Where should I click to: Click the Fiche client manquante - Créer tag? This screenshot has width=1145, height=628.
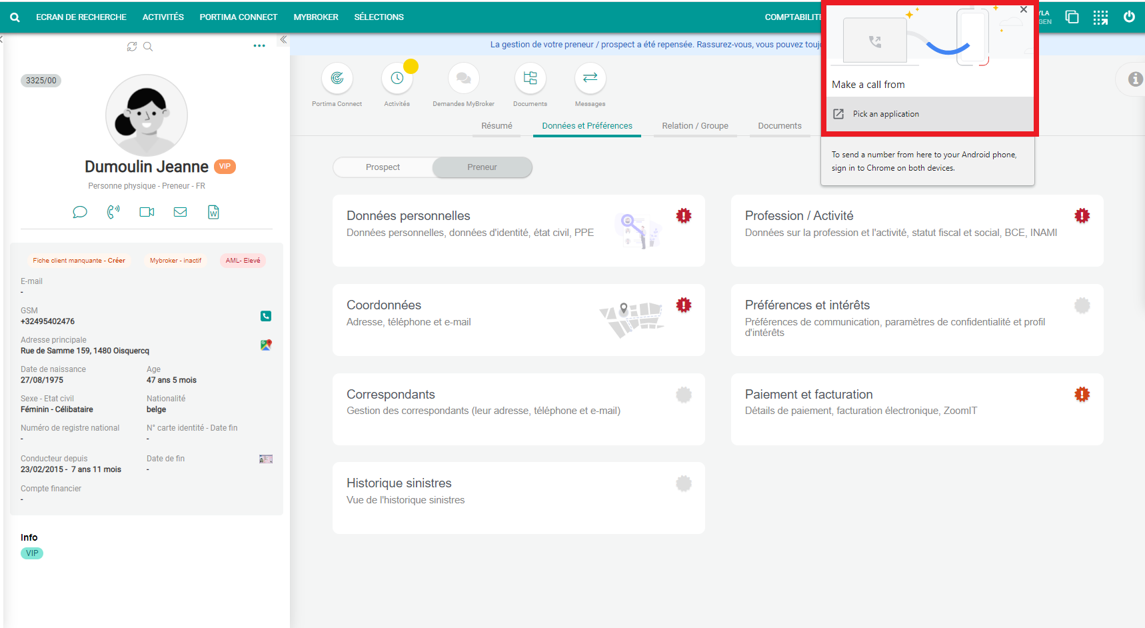79,261
